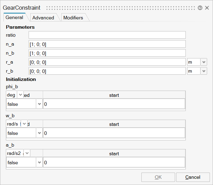Open the r_a unit dropdown
213x185 pixels.
pyautogui.click(x=204, y=62)
